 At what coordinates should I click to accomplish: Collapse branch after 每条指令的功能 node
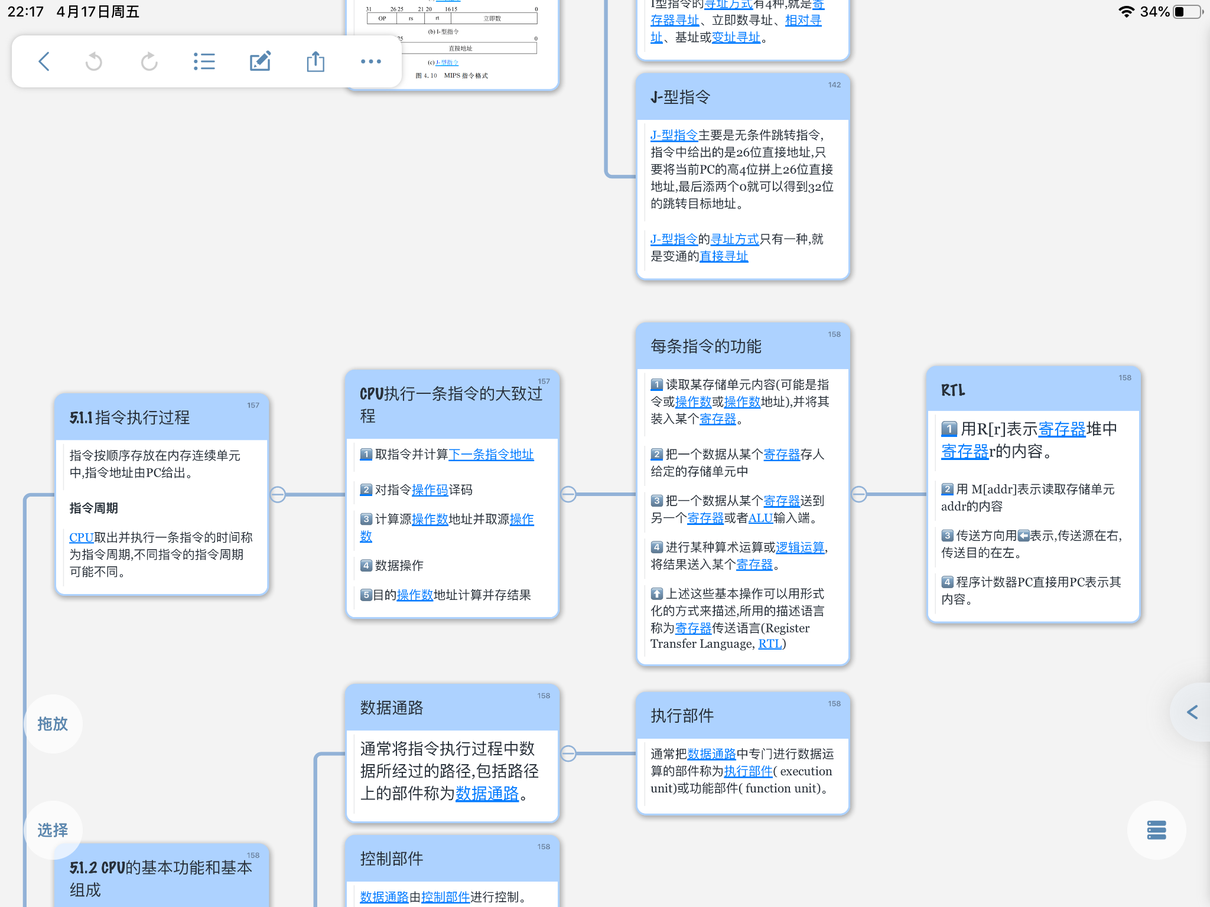859,494
